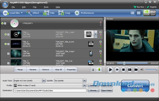Click the Merge button
159x101 pixels.
click(x=20, y=70)
